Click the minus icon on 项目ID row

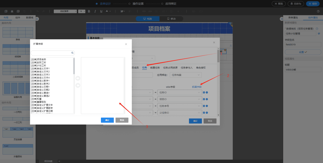[x=207, y=99]
